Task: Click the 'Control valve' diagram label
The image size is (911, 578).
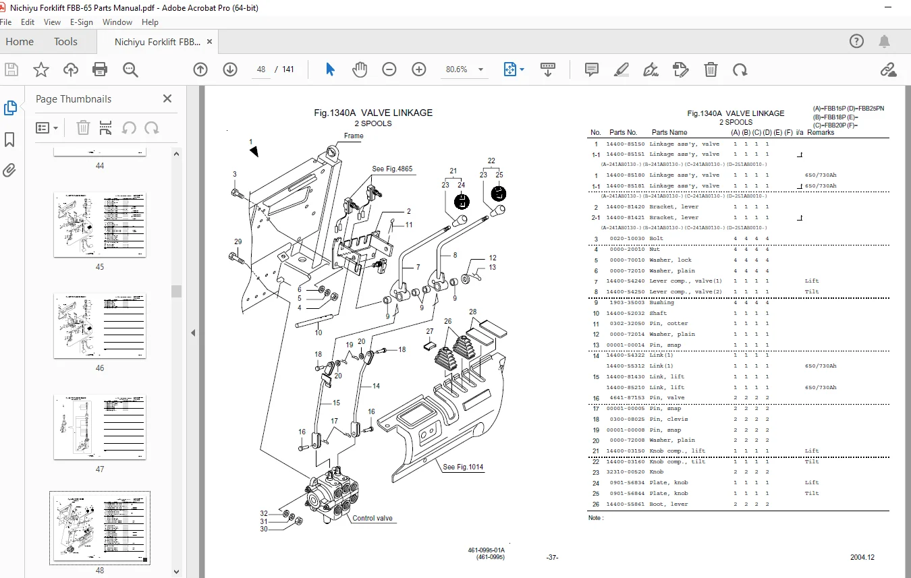Action: click(372, 519)
